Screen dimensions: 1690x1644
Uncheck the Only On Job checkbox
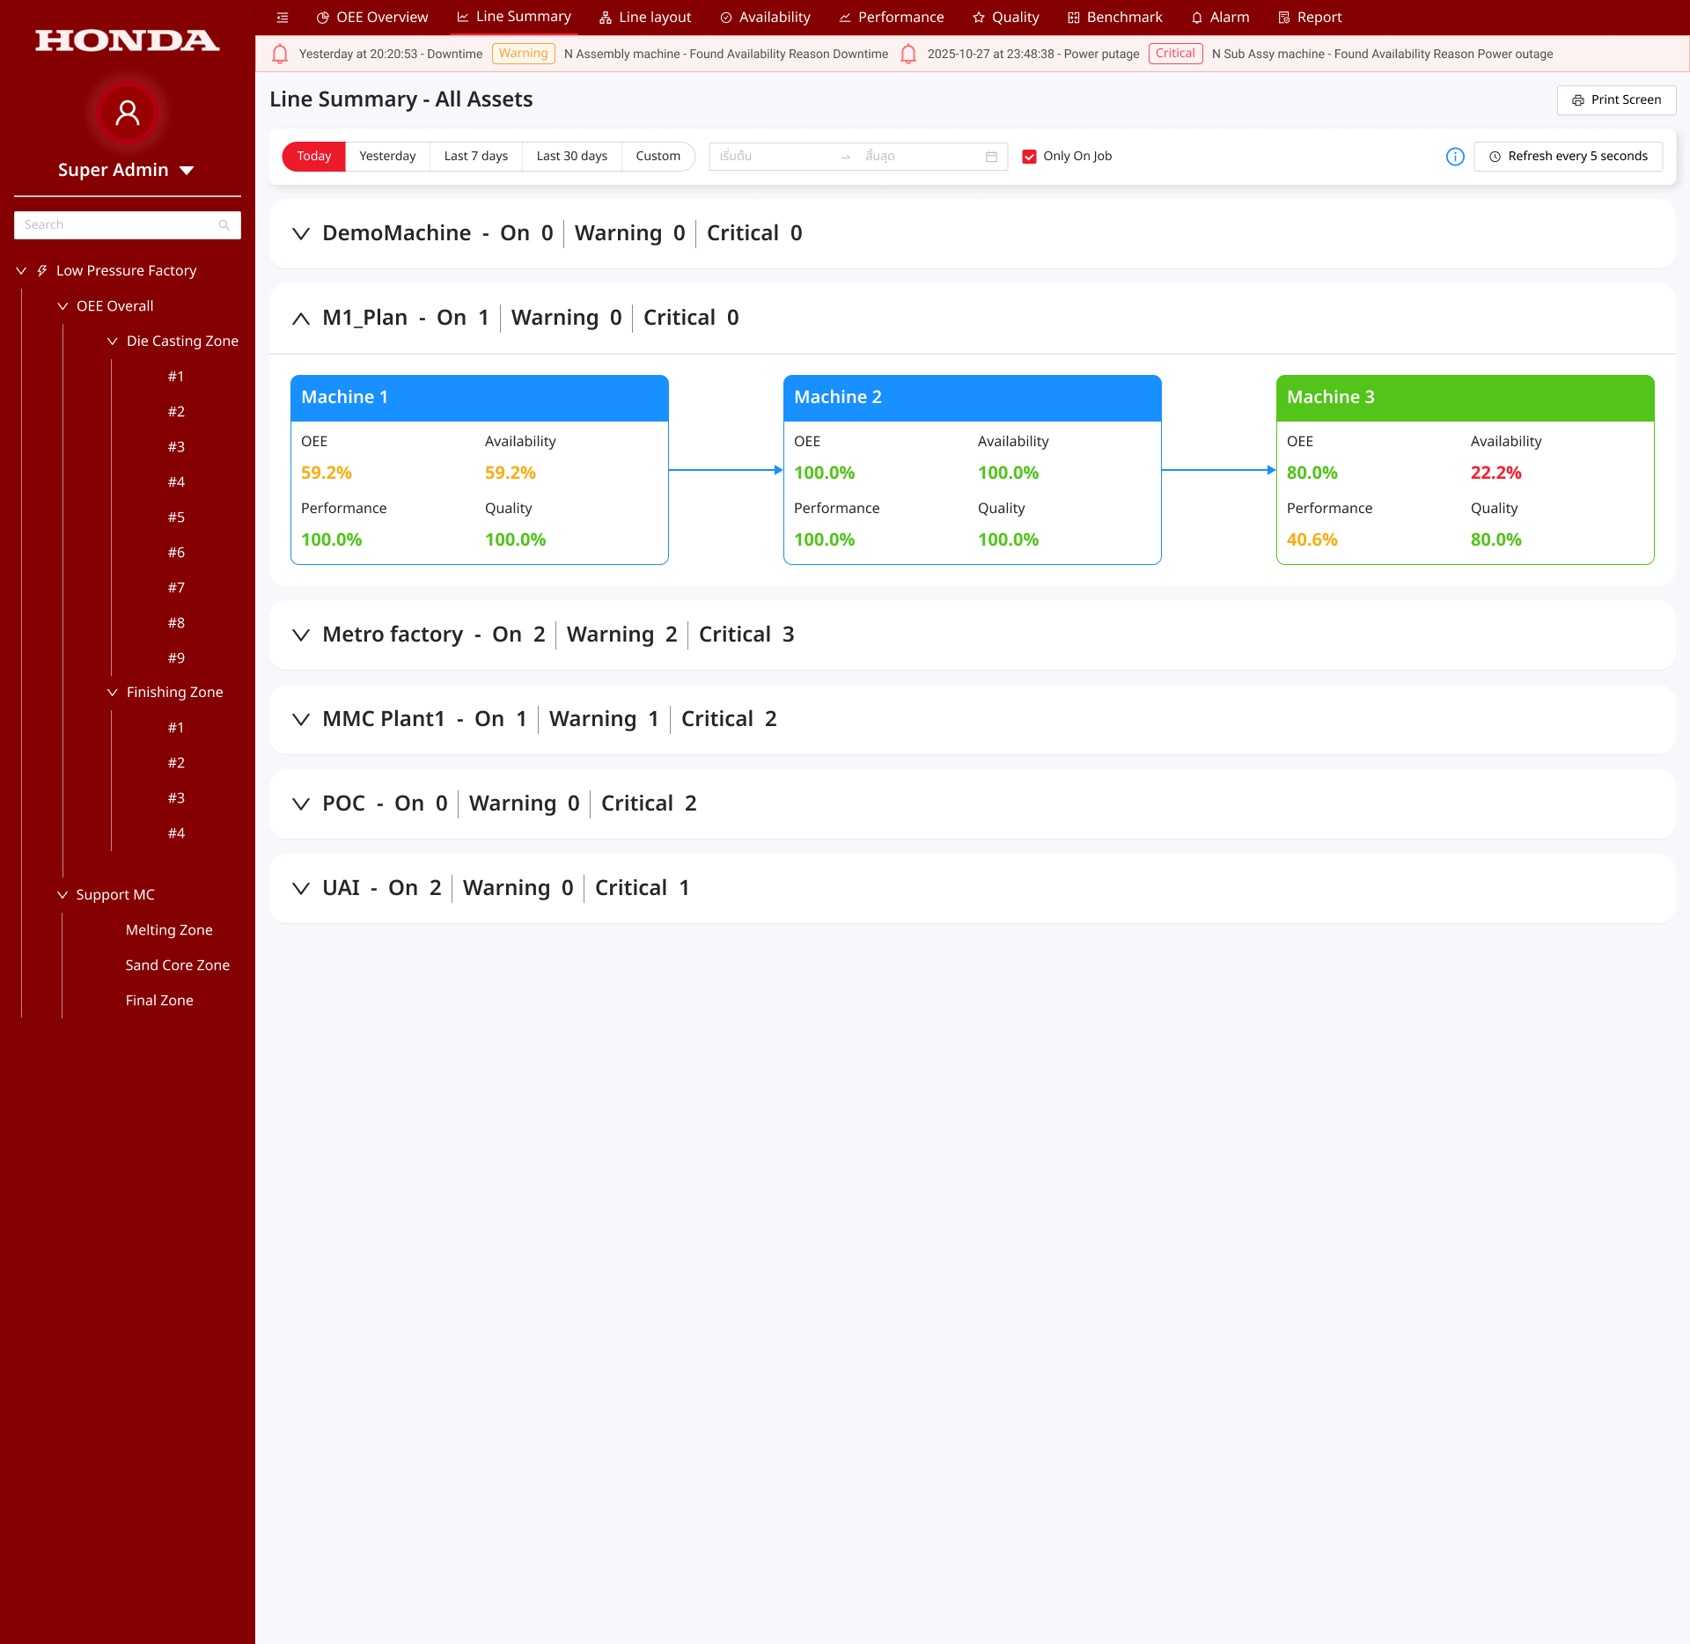point(1029,157)
